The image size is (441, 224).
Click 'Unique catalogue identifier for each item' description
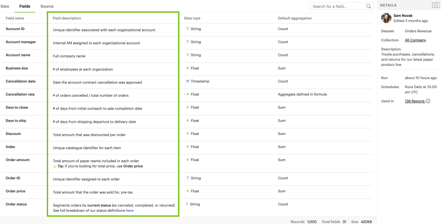[x=87, y=148]
